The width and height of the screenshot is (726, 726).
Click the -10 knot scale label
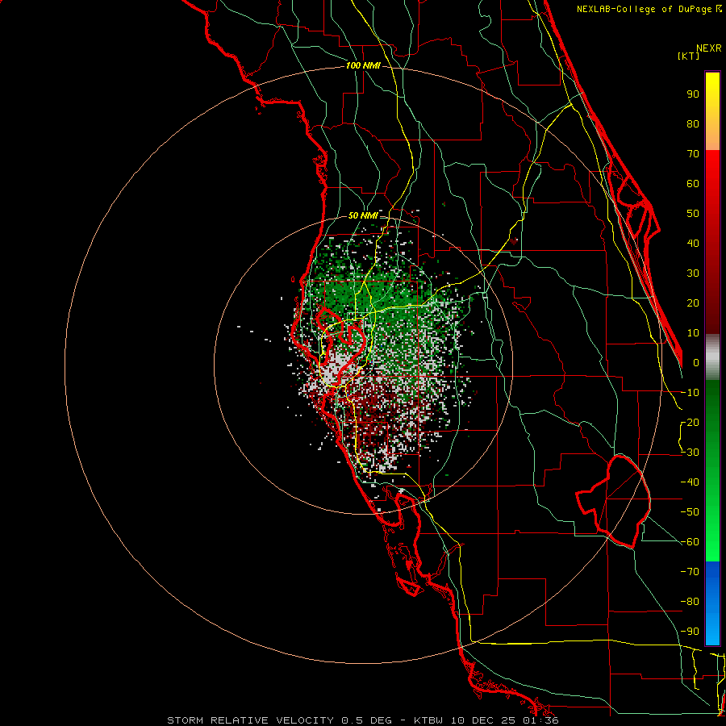690,393
